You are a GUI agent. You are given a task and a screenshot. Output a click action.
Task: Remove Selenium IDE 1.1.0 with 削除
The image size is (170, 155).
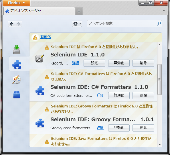143,63
